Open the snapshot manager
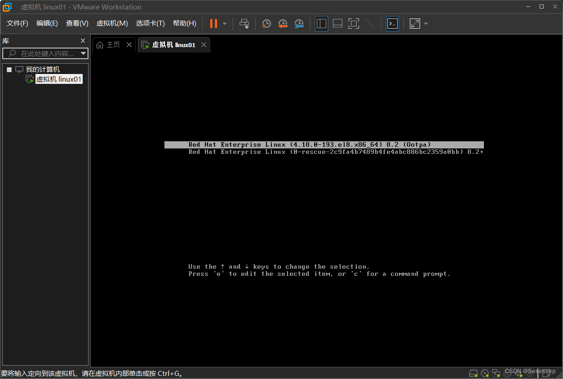 (299, 24)
